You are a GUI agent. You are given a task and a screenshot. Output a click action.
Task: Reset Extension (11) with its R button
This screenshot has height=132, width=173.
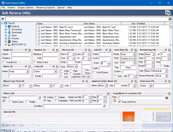(169, 81)
